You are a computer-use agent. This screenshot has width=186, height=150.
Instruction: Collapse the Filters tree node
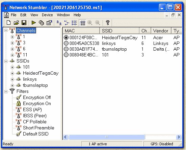(6, 92)
